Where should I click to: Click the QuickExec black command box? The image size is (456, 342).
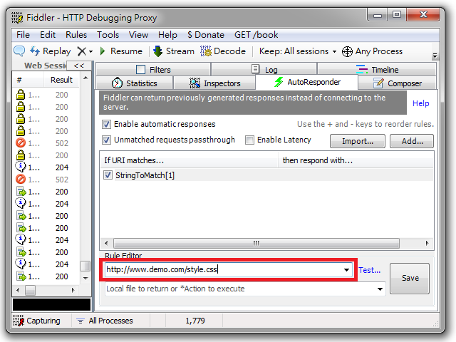point(52,305)
